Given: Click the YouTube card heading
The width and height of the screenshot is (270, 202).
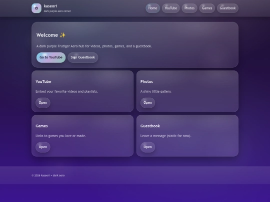Looking at the screenshot, I should tap(43, 82).
